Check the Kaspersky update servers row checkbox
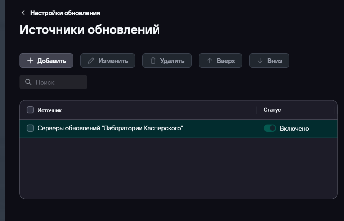Image resolution: width=344 pixels, height=221 pixels. (x=30, y=128)
